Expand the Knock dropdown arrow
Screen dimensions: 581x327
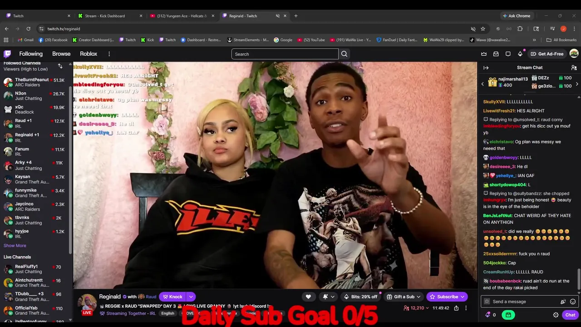point(191,297)
